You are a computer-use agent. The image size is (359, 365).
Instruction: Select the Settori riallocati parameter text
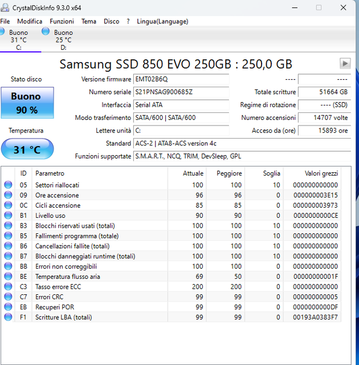click(57, 185)
